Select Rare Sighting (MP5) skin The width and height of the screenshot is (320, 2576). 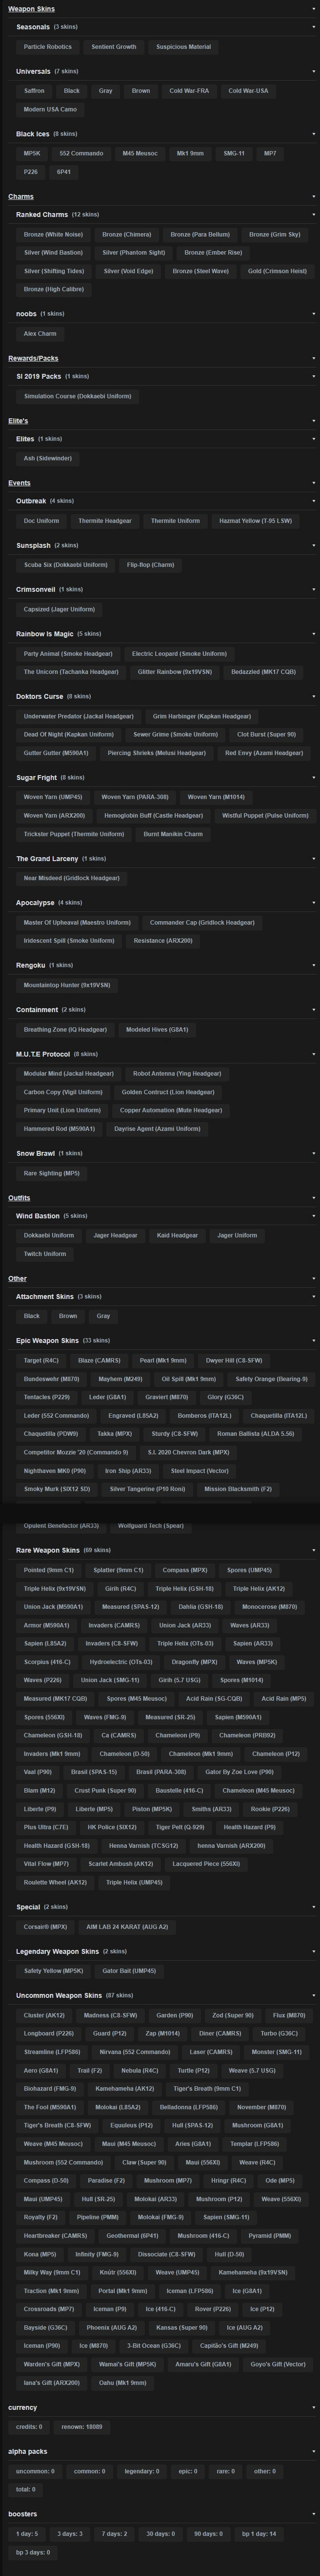pos(52,1173)
